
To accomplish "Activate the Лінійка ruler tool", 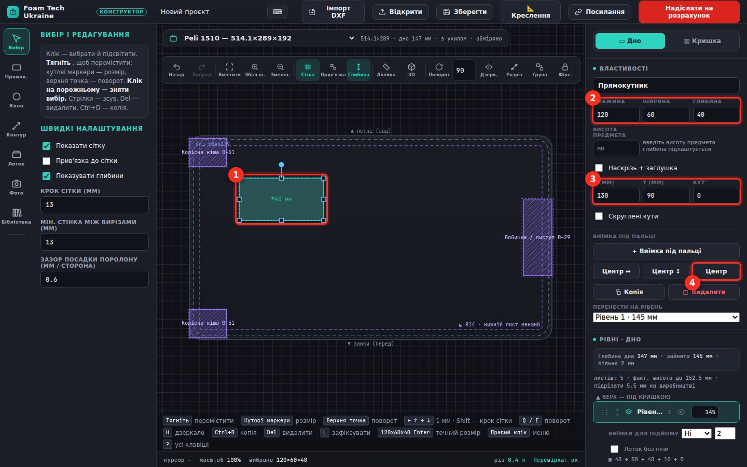I will click(386, 70).
